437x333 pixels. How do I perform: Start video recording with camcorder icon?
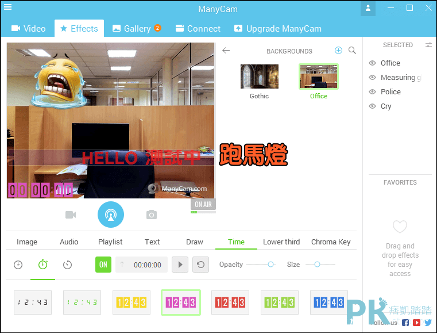point(71,215)
